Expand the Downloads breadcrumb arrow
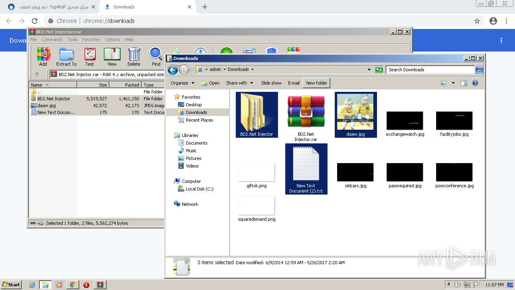Viewport: 515px width, 290px height. [252, 69]
